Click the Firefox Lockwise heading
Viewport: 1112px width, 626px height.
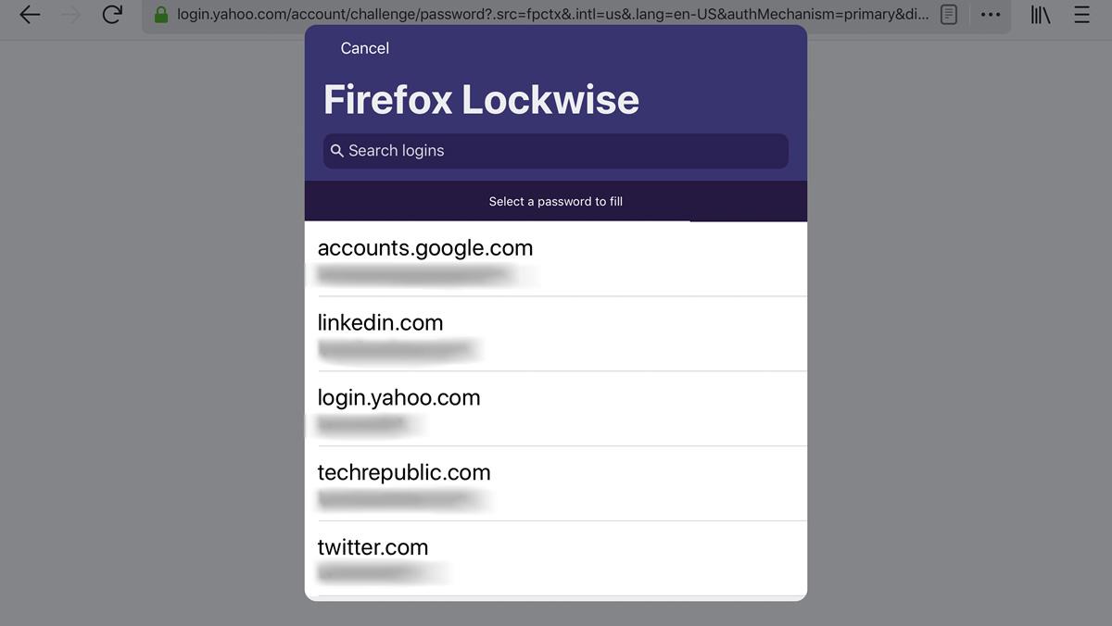[x=481, y=100]
